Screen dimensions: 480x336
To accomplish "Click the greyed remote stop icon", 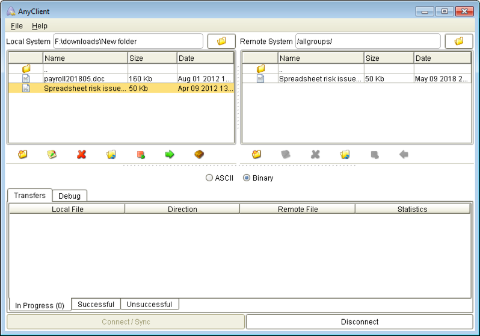I will pos(375,155).
